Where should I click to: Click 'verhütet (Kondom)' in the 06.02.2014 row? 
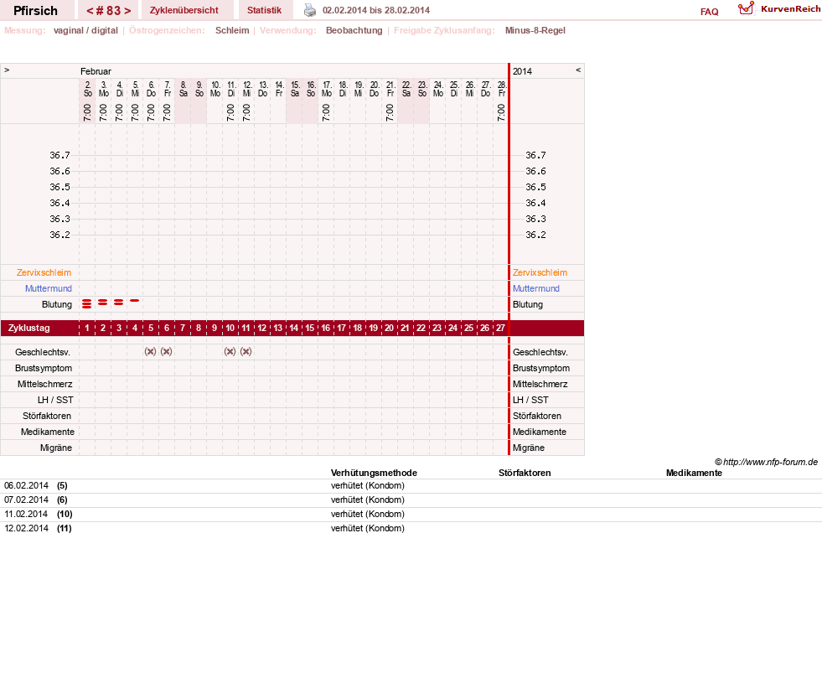(x=368, y=486)
